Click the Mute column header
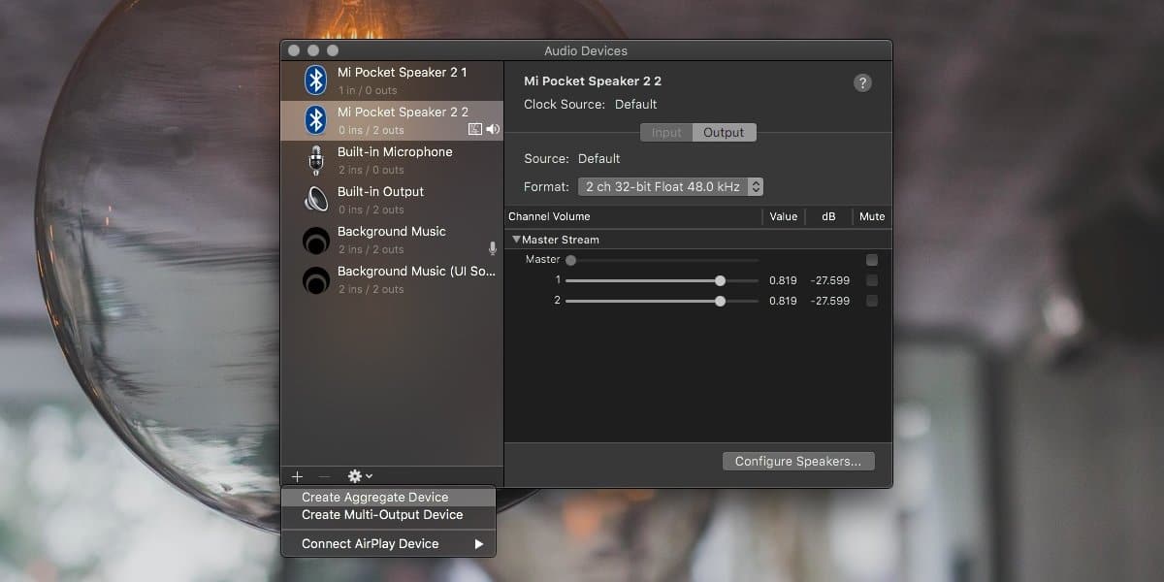Screen dimensions: 1164x582 [x=872, y=216]
